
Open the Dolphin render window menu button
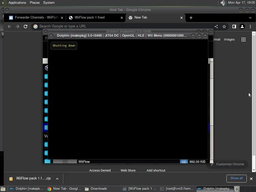click(x=51, y=35)
